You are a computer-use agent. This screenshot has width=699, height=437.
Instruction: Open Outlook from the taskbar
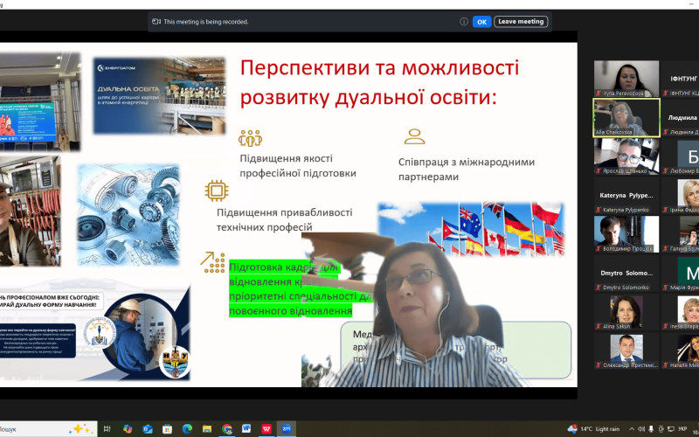(x=148, y=429)
